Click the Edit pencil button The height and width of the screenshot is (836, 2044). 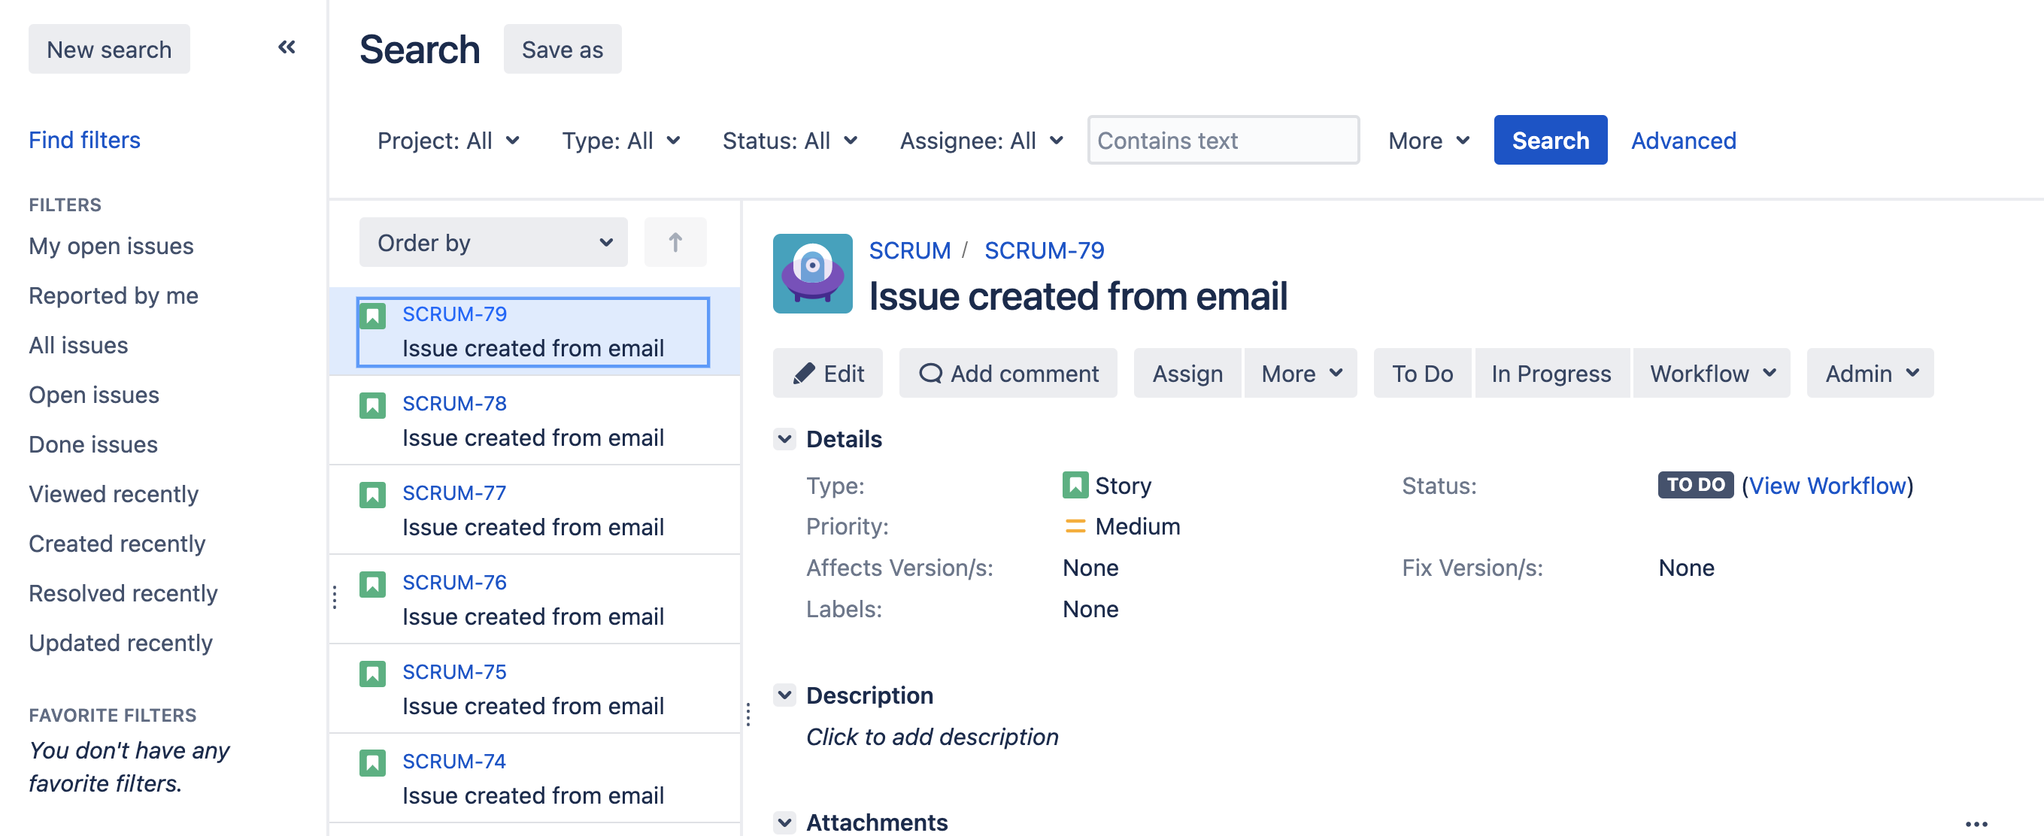pos(827,374)
